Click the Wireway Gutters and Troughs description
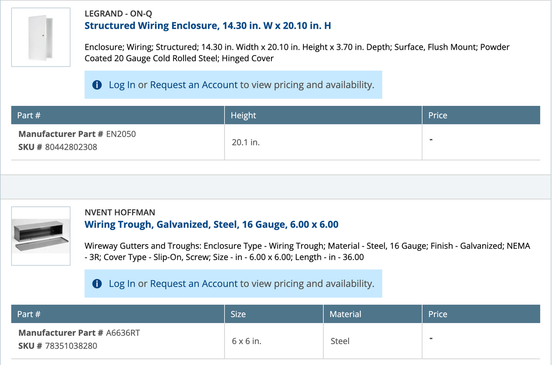This screenshot has width=552, height=365. pyautogui.click(x=307, y=251)
